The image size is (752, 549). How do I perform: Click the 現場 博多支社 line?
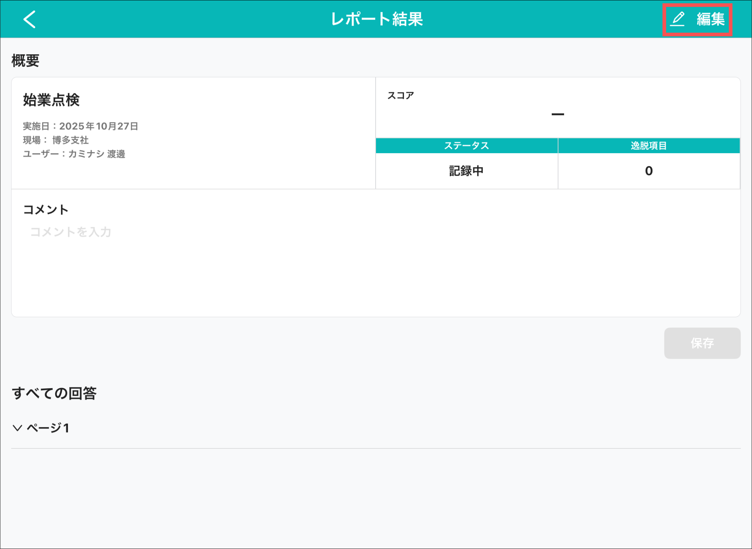[x=56, y=140]
